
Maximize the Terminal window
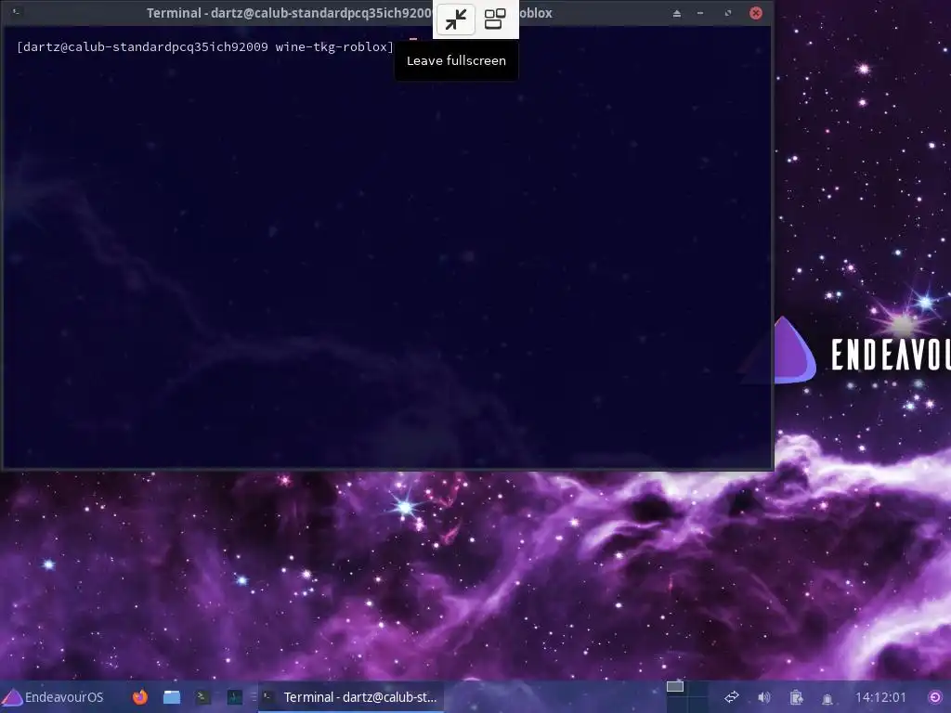click(728, 13)
